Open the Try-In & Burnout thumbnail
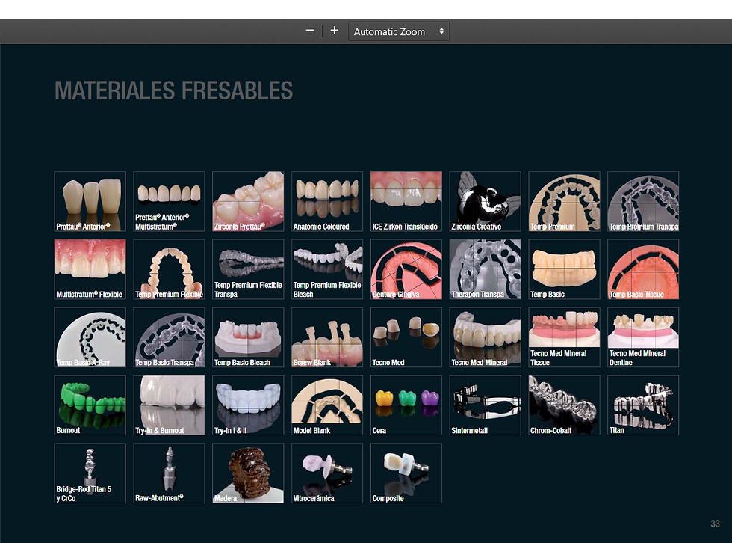This screenshot has width=732, height=543. click(x=169, y=405)
